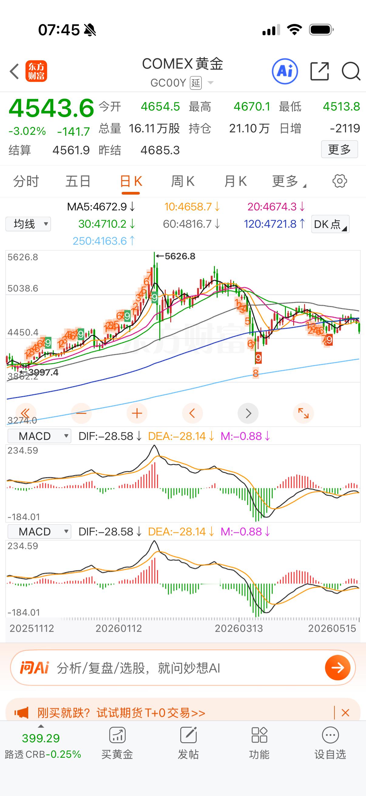The image size is (366, 796).
Task: Tap 30:4710.2 moving average label
Action: (x=107, y=224)
